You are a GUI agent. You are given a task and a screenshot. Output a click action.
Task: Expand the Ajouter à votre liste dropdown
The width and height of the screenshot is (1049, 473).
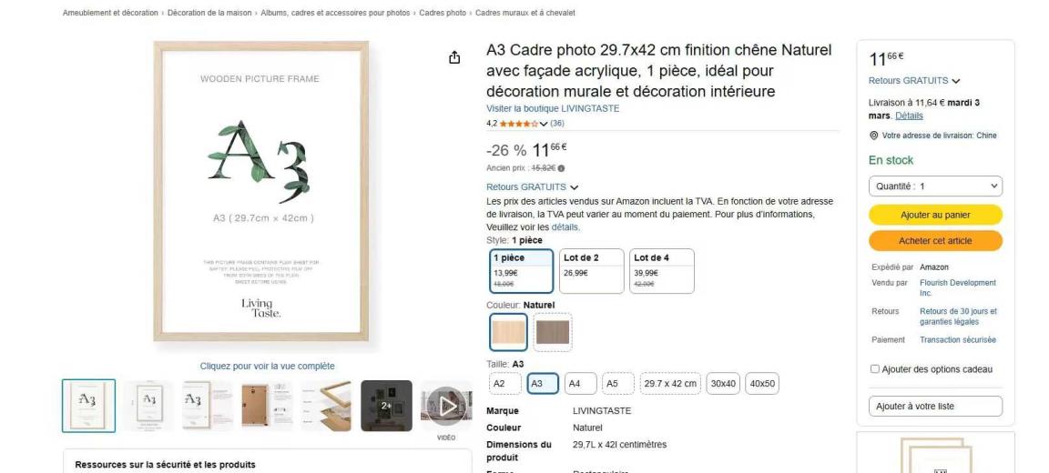(x=935, y=407)
